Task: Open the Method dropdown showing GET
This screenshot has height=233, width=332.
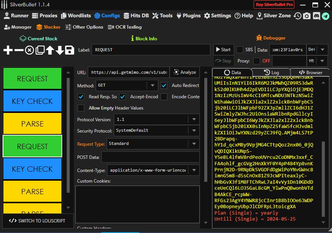Action: pos(127,85)
